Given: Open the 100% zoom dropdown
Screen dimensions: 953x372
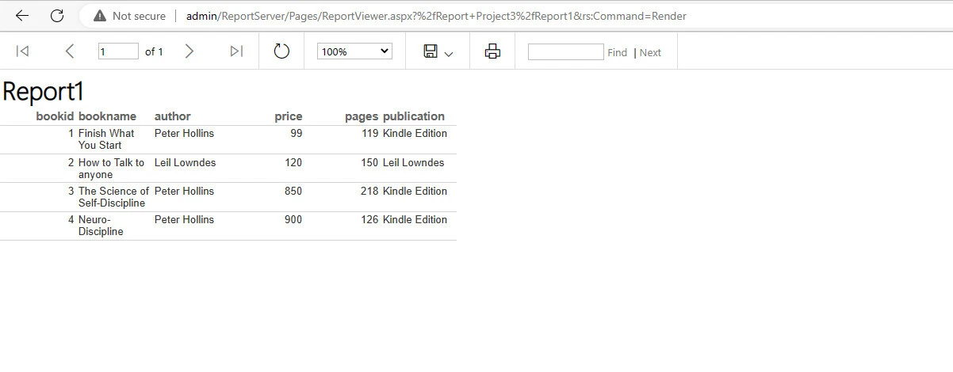Looking at the screenshot, I should pos(354,51).
